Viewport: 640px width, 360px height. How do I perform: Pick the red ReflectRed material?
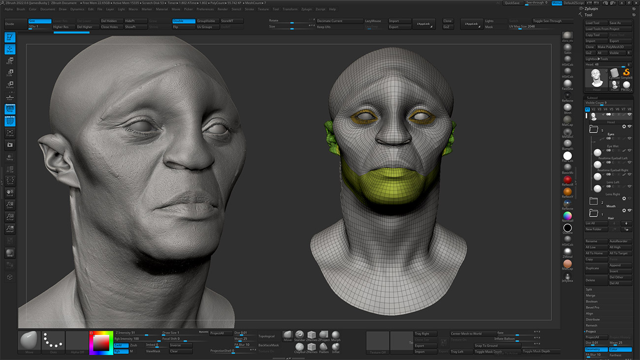568,180
